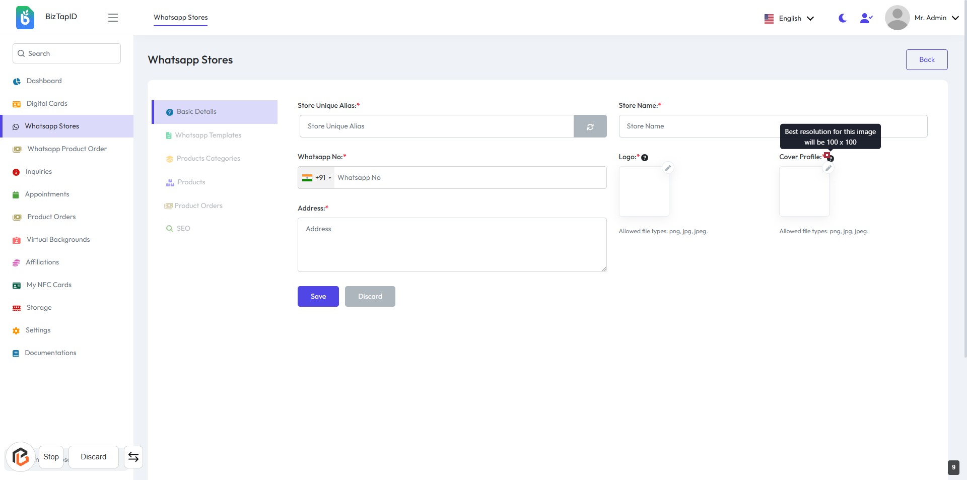Viewport: 967px width, 480px height.
Task: Click the refresh icon beside Store Unique Alias
Action: [590, 126]
